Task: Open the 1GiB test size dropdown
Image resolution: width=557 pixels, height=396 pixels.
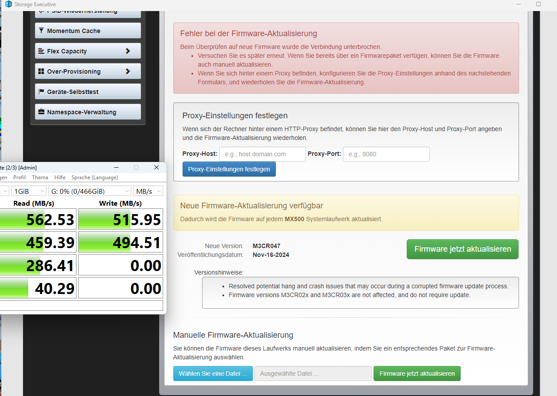Action: click(x=29, y=191)
